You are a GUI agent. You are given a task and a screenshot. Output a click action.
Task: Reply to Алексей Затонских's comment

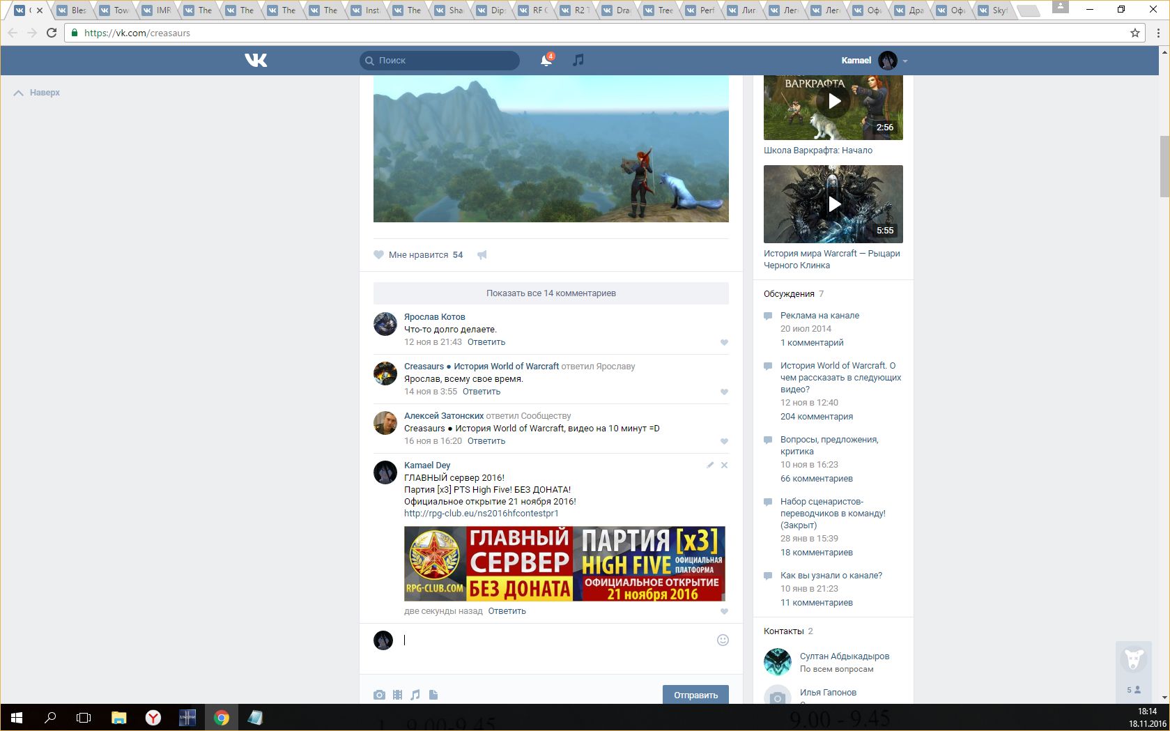pyautogui.click(x=486, y=441)
